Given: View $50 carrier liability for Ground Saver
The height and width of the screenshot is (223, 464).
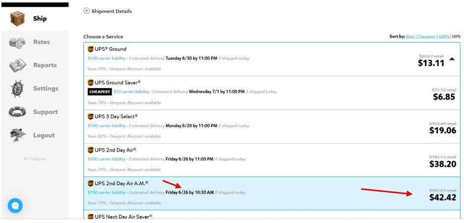Looking at the screenshot, I should pos(131,92).
